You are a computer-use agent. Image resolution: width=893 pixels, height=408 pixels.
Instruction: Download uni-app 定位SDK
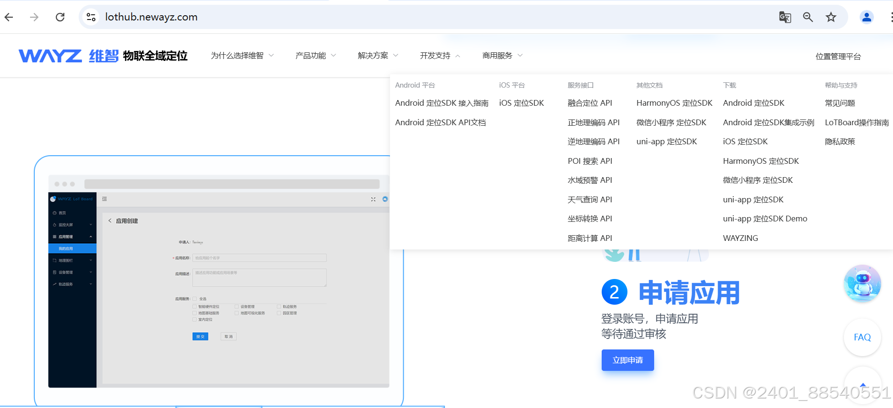click(753, 199)
